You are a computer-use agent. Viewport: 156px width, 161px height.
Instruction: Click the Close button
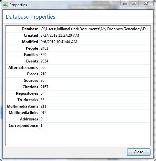pos(139,152)
